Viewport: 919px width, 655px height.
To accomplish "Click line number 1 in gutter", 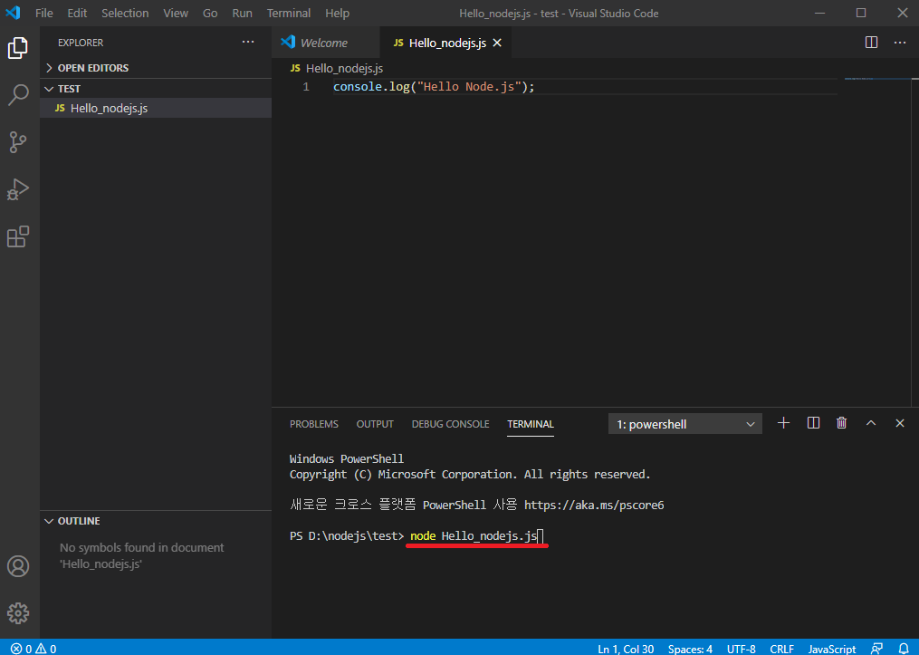I will coord(306,87).
